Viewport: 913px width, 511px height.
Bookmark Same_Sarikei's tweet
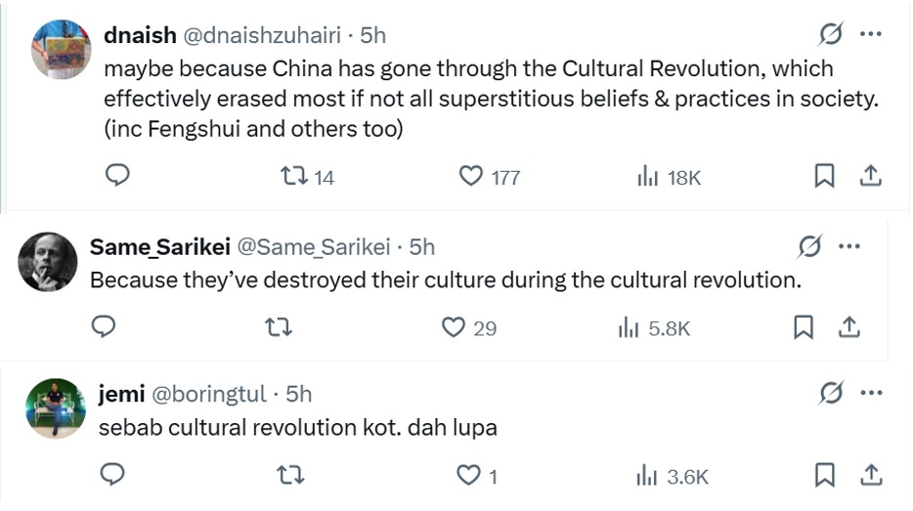[804, 327]
